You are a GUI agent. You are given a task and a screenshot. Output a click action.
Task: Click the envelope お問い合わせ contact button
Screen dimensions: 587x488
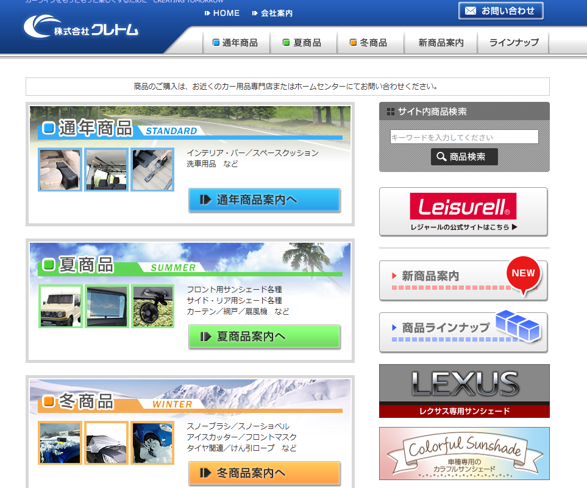(x=500, y=11)
